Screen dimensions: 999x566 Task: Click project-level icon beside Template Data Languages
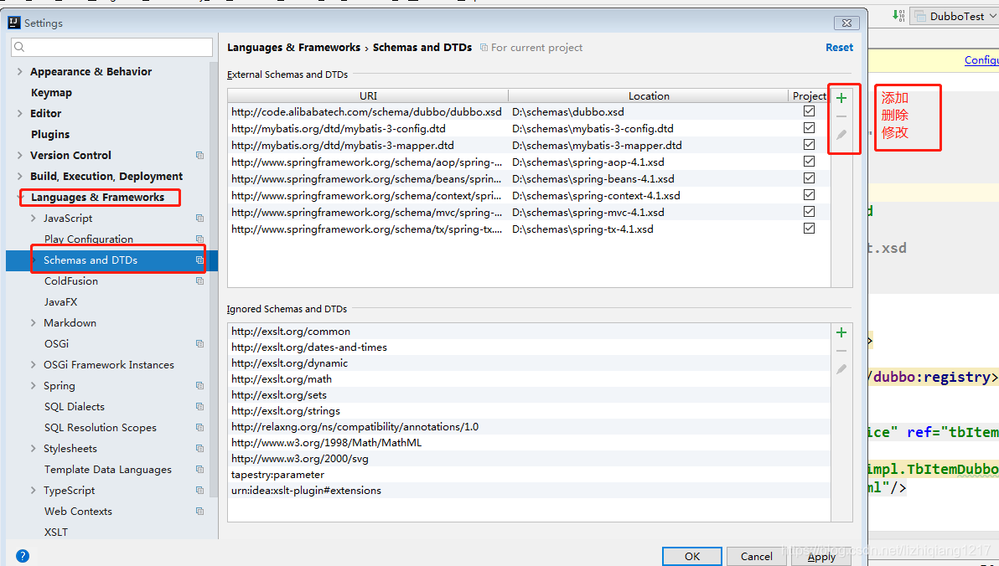[x=199, y=470]
